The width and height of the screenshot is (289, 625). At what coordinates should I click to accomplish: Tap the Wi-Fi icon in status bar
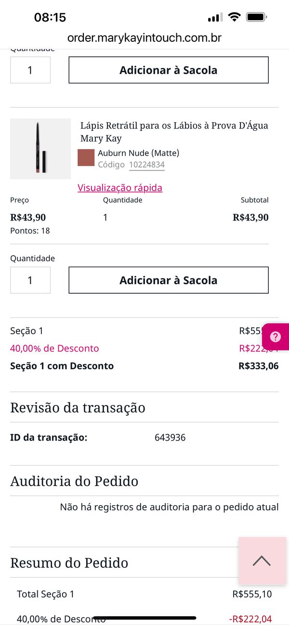point(235,18)
